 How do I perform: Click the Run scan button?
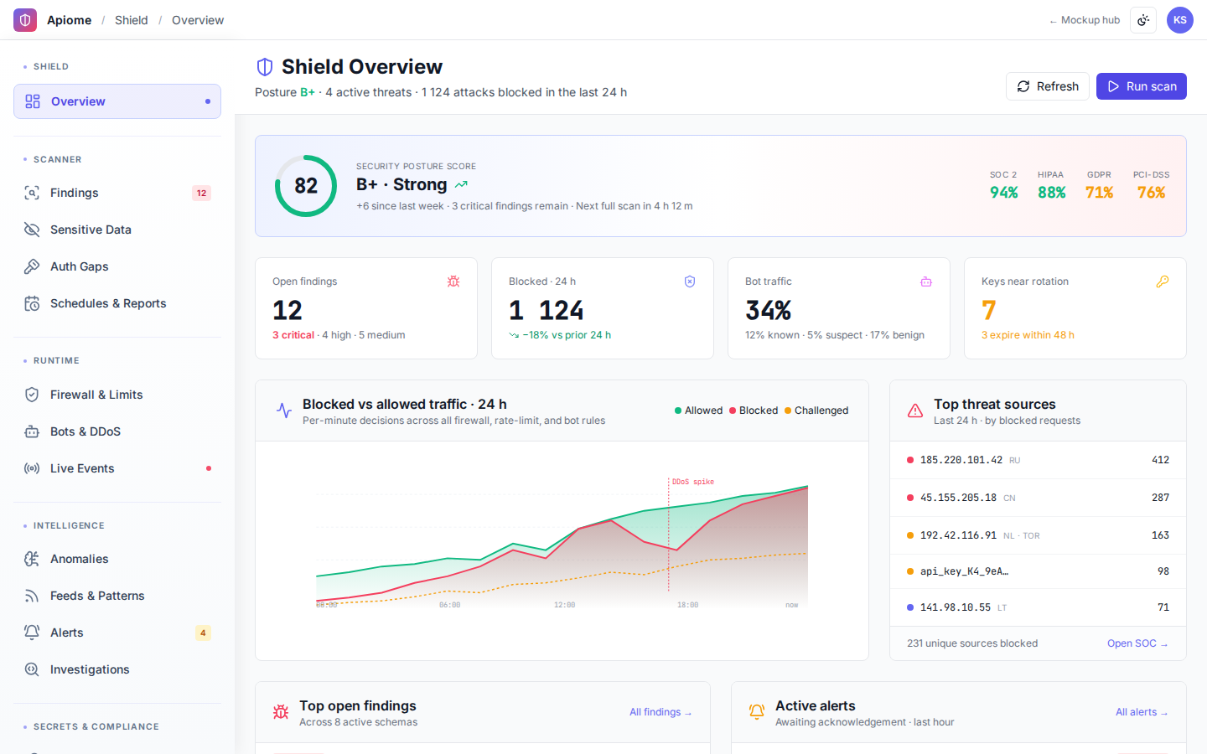point(1142,86)
